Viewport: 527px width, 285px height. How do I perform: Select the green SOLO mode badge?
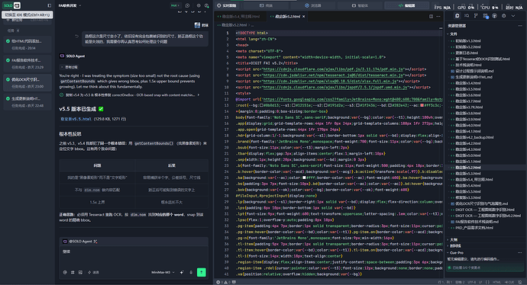(x=8, y=5)
